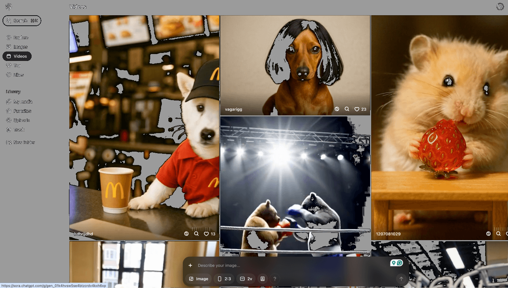This screenshot has width=508, height=288.
Task: Open the Image type dropdown
Action: (198, 279)
